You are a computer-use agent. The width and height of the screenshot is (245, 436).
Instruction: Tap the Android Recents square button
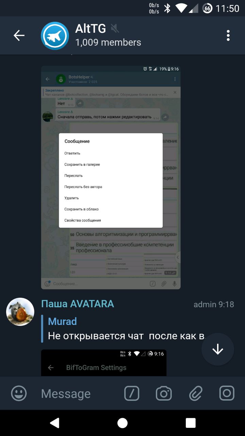point(191,423)
